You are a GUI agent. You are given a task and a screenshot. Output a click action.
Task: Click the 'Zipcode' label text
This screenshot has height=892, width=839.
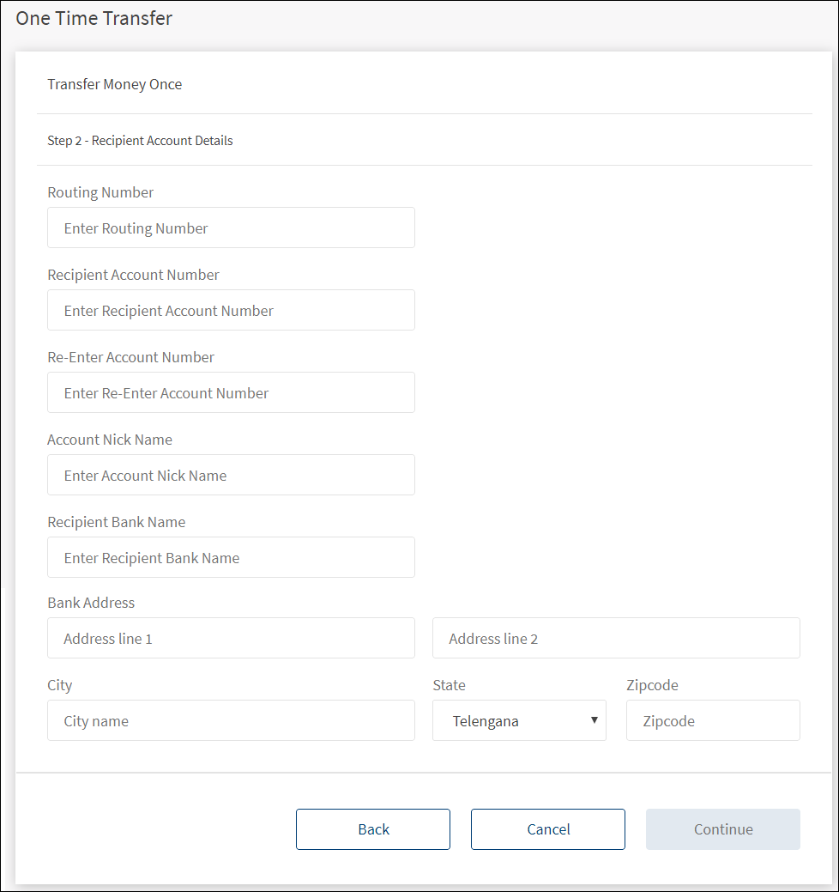click(652, 685)
